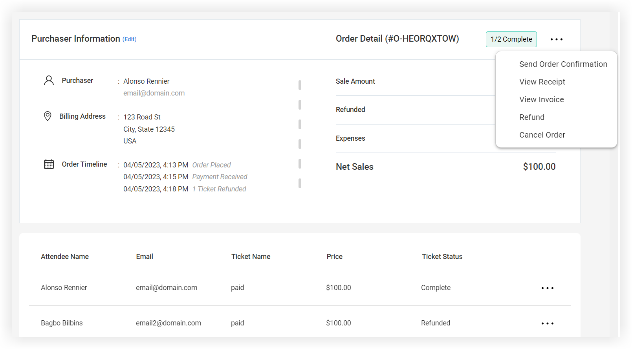Click the Payment Received timeline entry
This screenshot has width=632, height=349.
[220, 177]
